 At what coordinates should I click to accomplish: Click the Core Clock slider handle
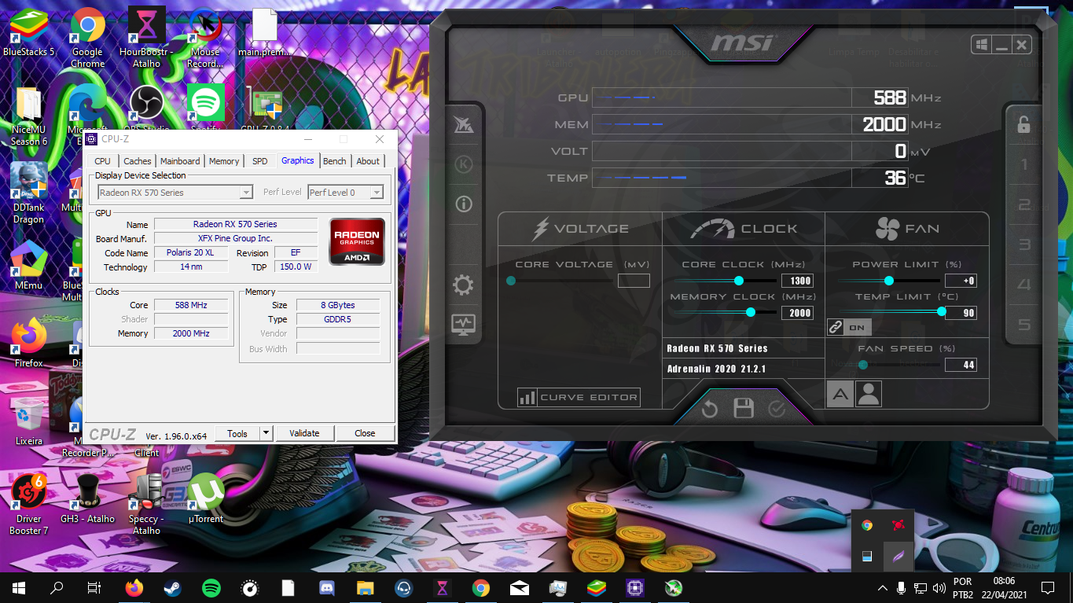pyautogui.click(x=739, y=281)
